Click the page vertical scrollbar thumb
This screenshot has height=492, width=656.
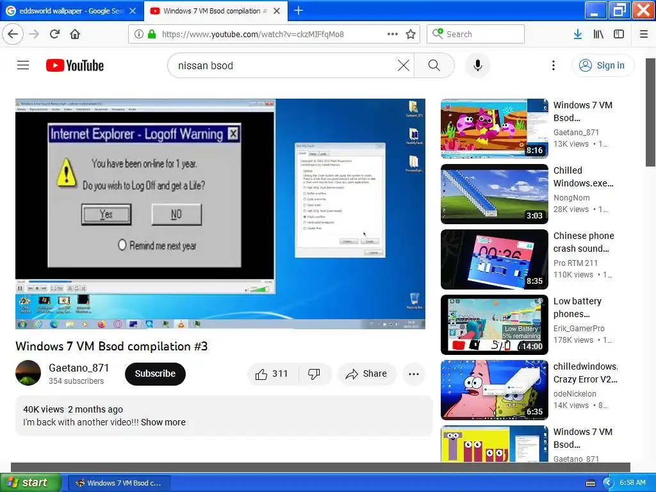click(x=651, y=112)
